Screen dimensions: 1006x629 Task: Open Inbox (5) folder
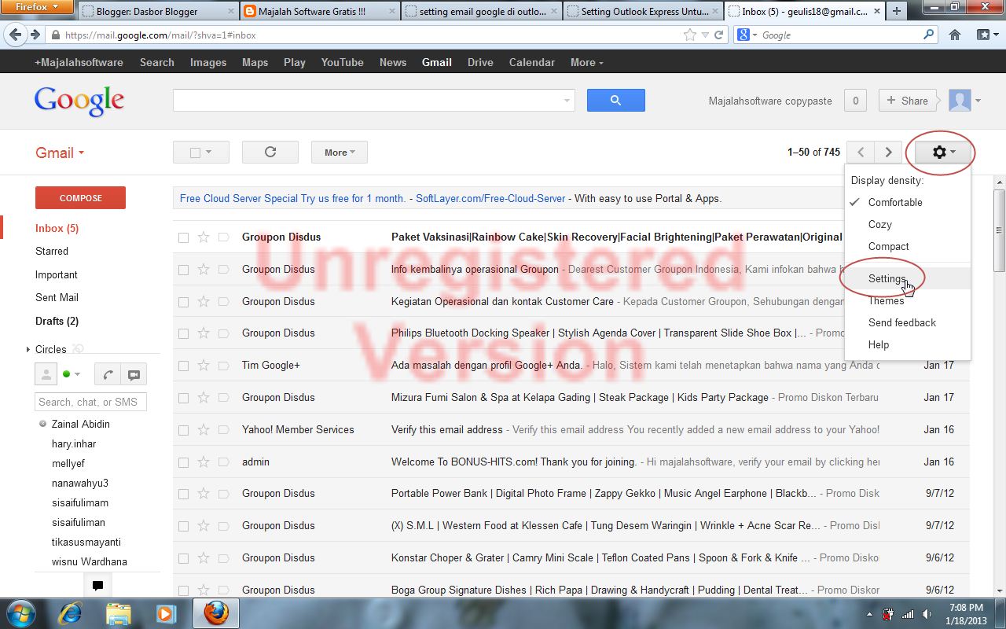57,228
